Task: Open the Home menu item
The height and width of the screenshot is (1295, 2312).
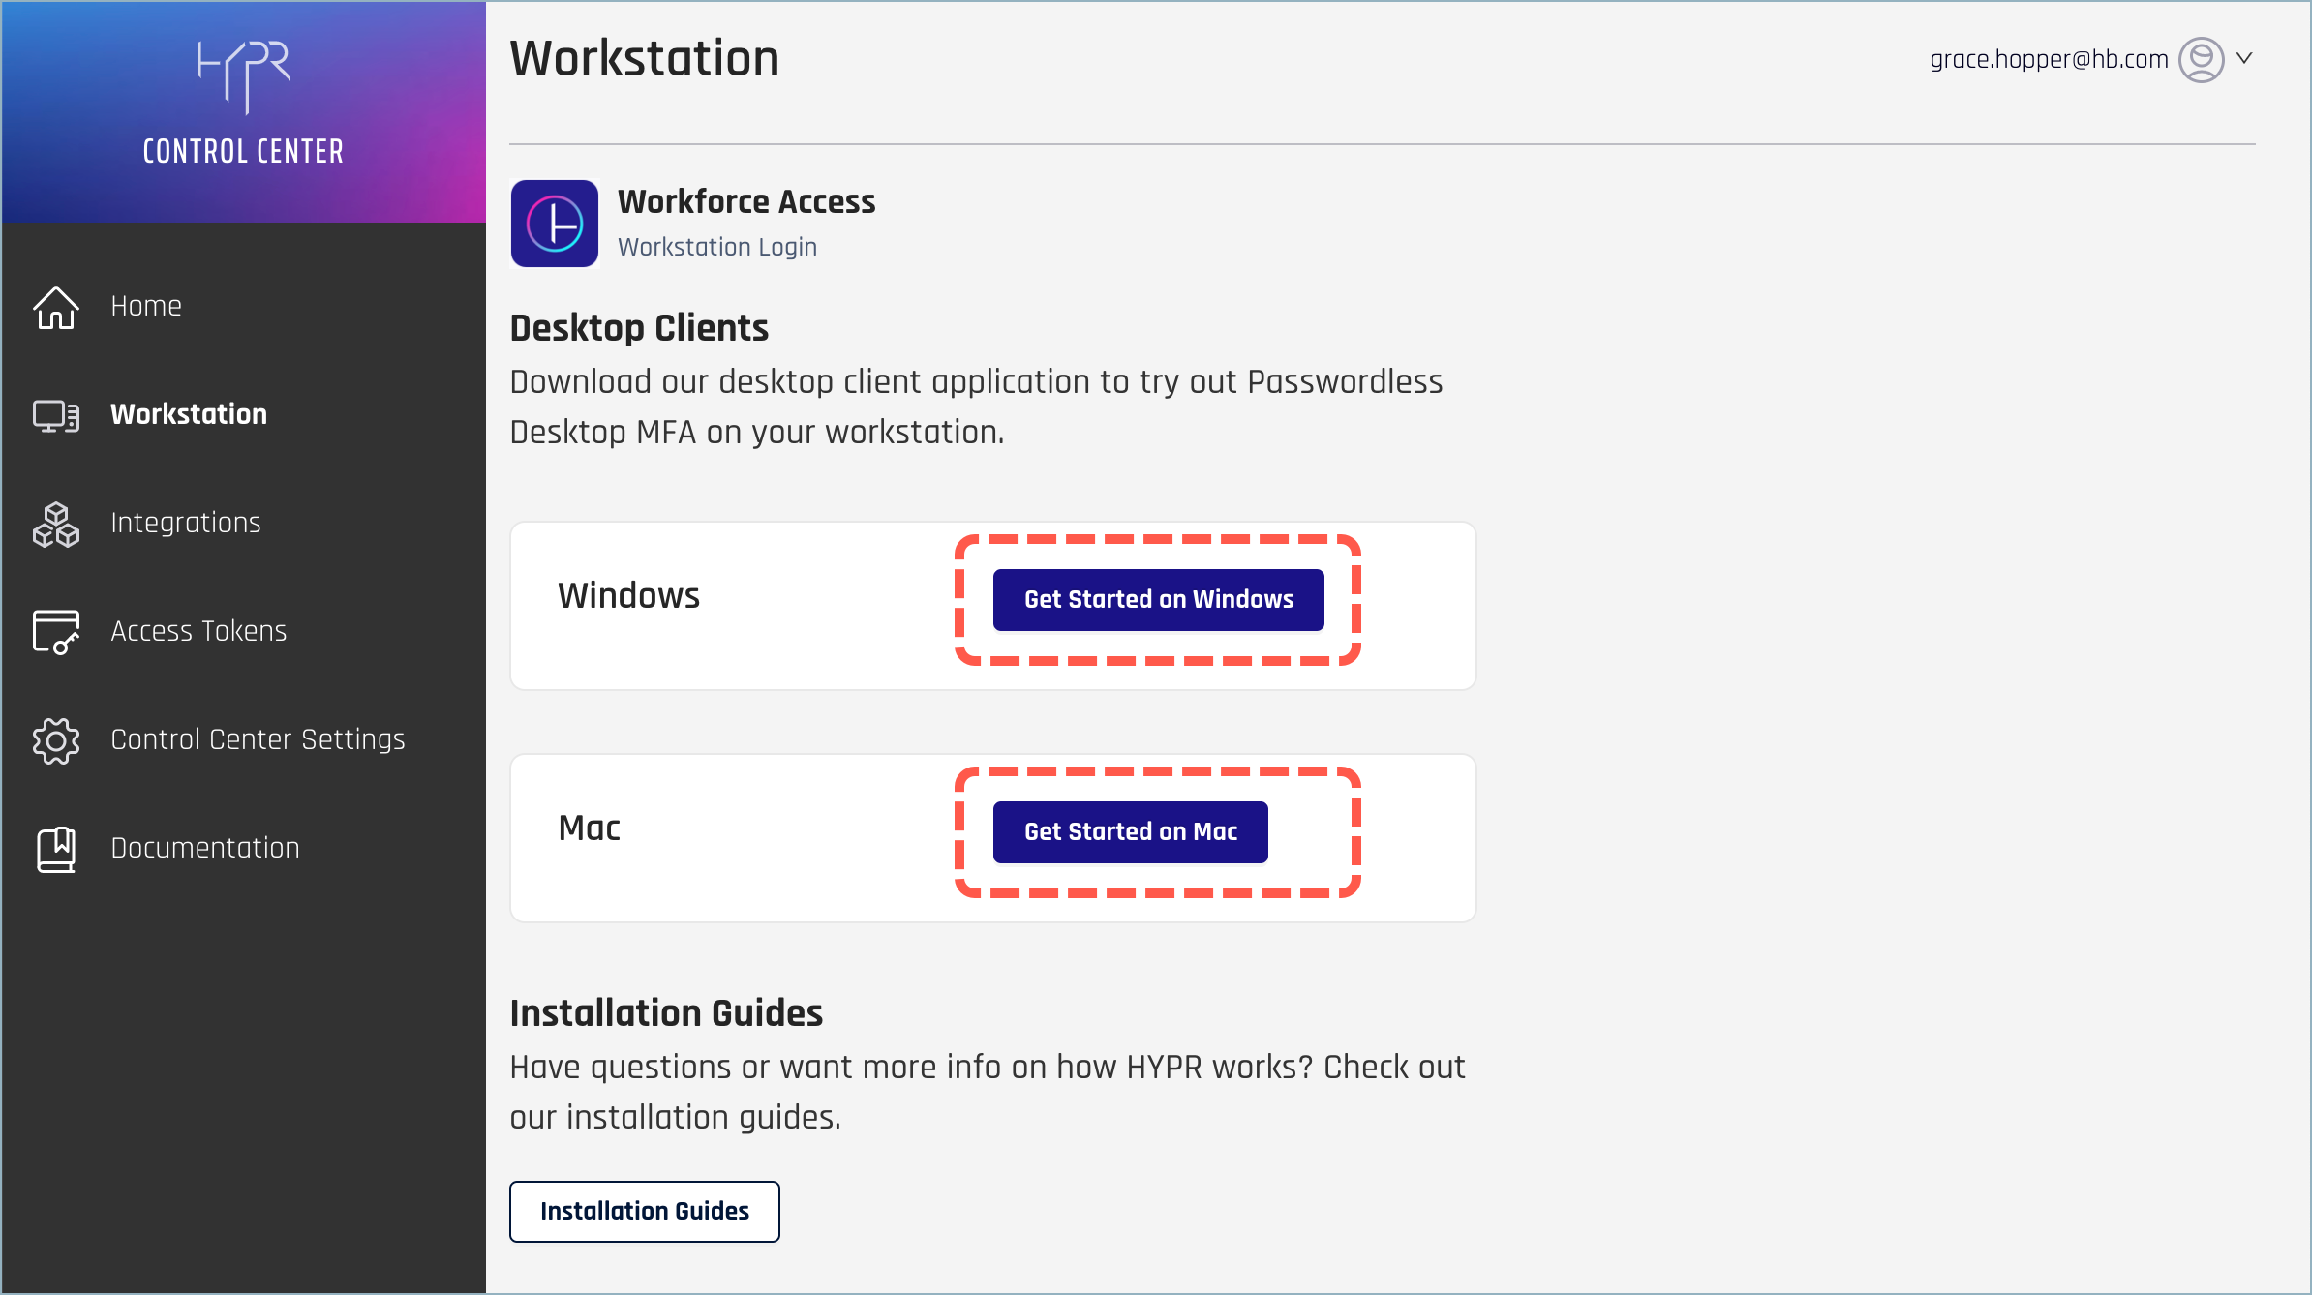Action: 146,306
